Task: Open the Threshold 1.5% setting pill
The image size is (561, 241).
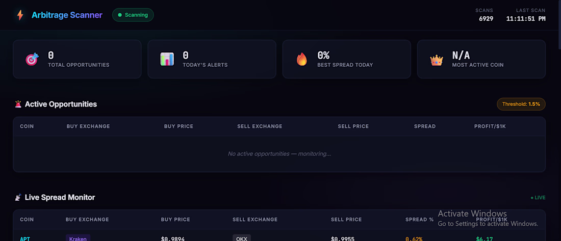Action: pos(521,104)
